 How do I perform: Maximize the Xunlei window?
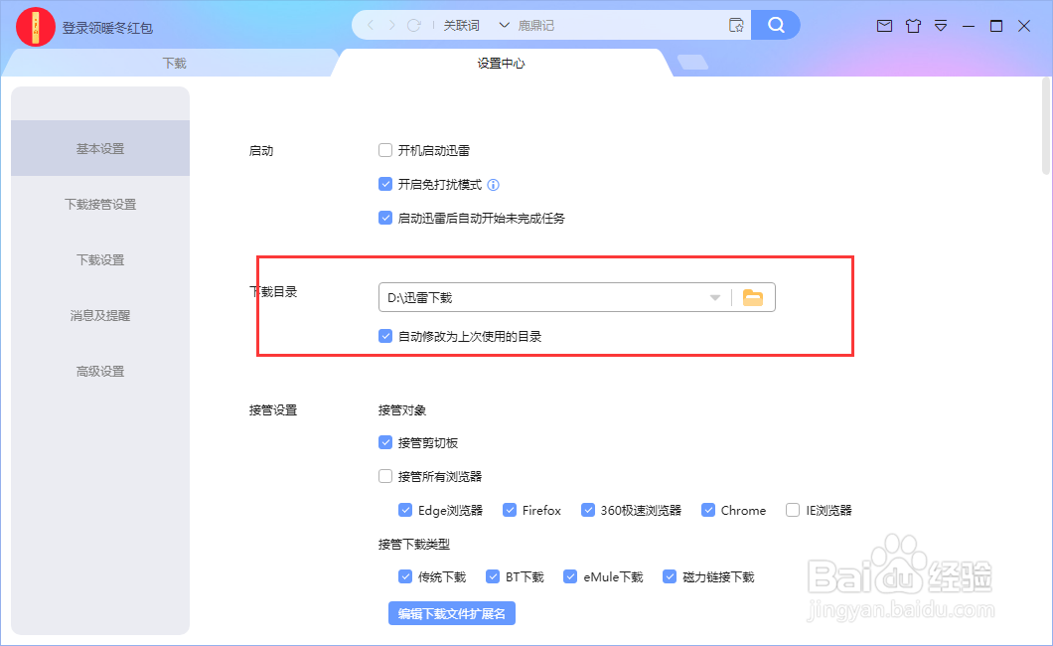coord(996,26)
